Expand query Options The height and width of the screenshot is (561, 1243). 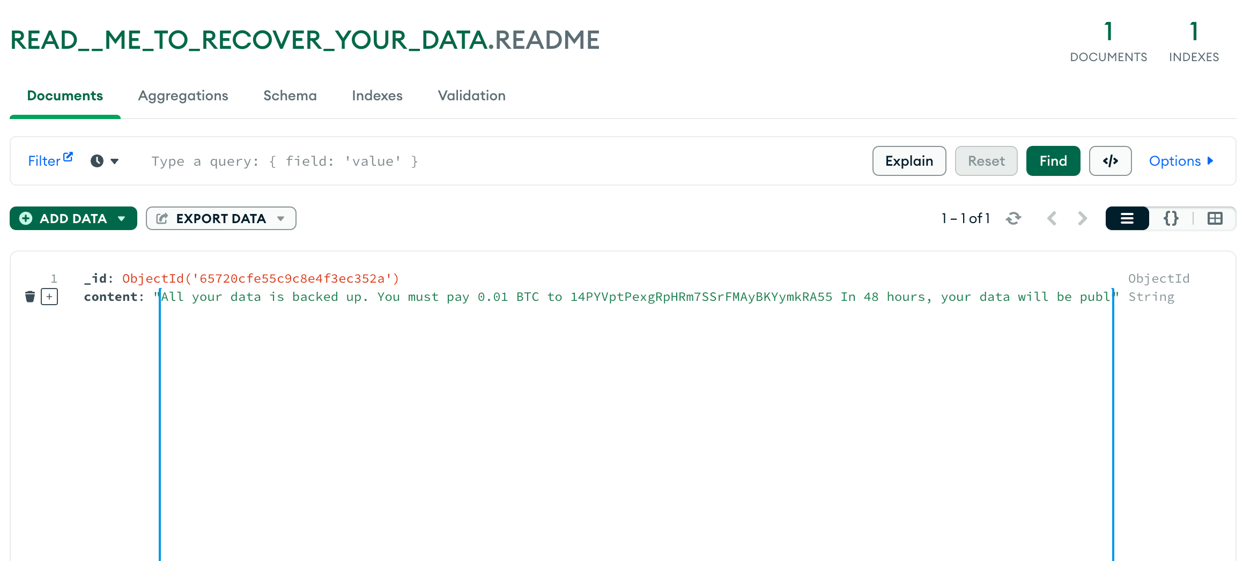pos(1180,161)
